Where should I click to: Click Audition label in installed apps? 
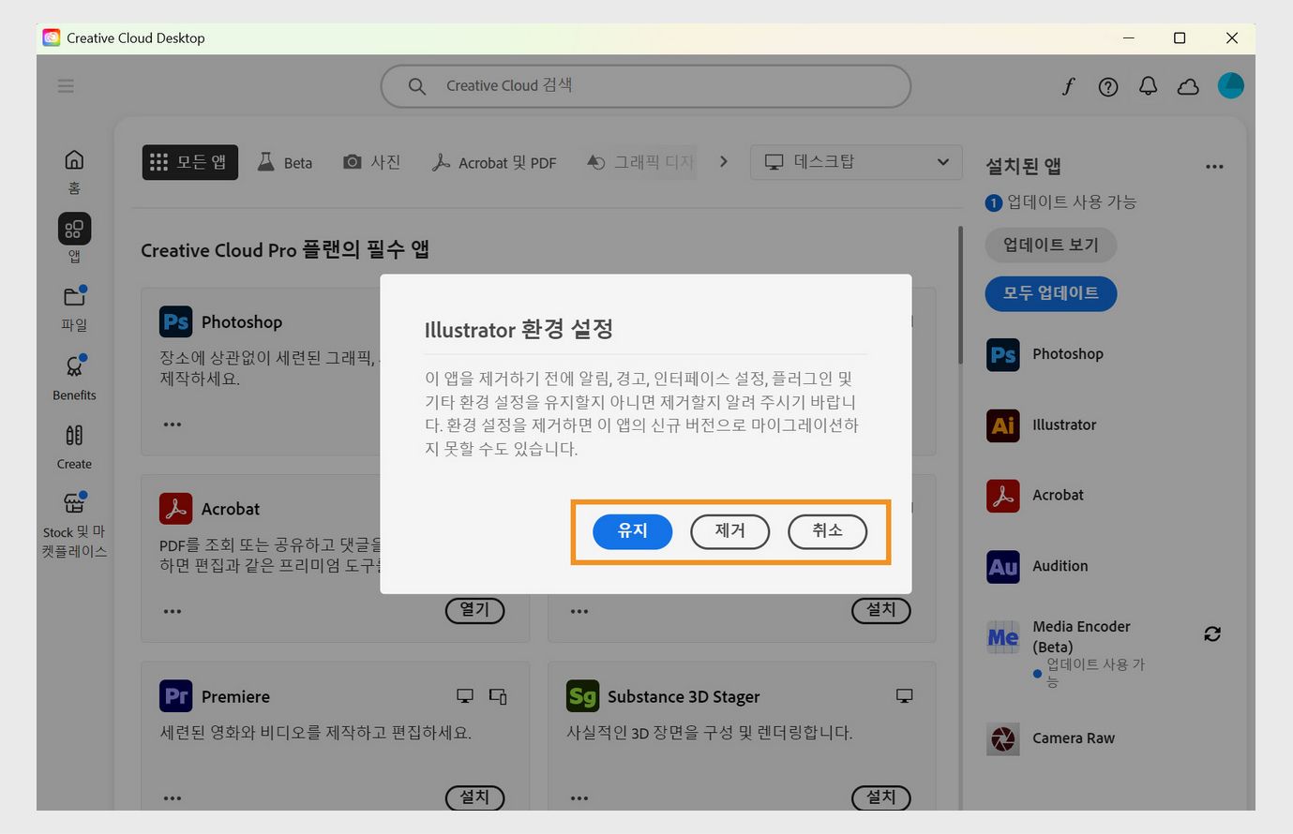[1060, 567]
